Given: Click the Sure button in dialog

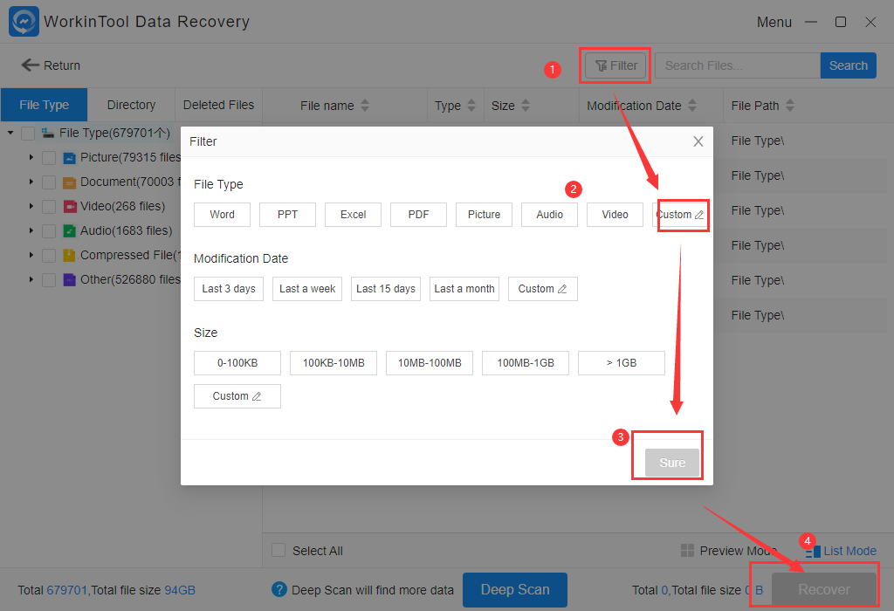Looking at the screenshot, I should coord(672,463).
